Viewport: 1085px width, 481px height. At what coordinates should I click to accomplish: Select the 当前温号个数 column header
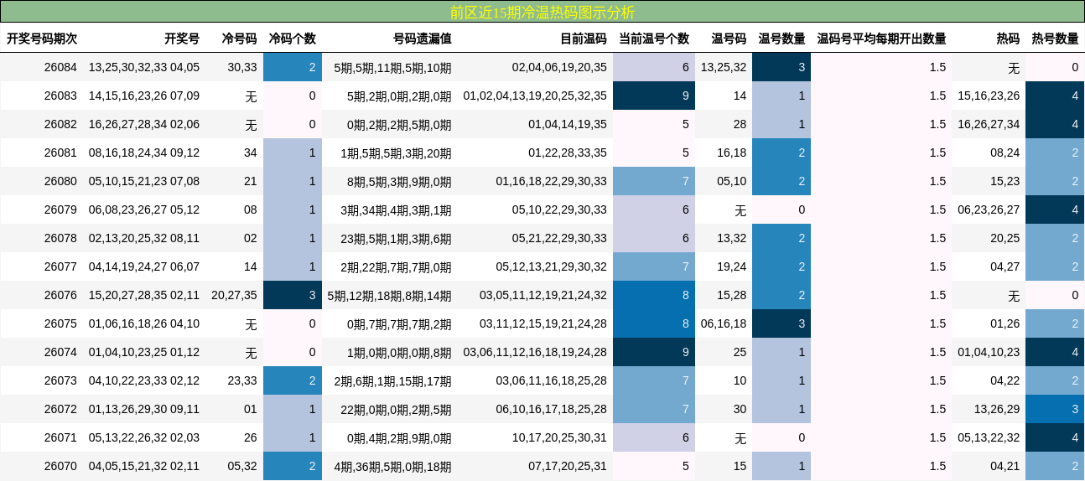pyautogui.click(x=654, y=39)
